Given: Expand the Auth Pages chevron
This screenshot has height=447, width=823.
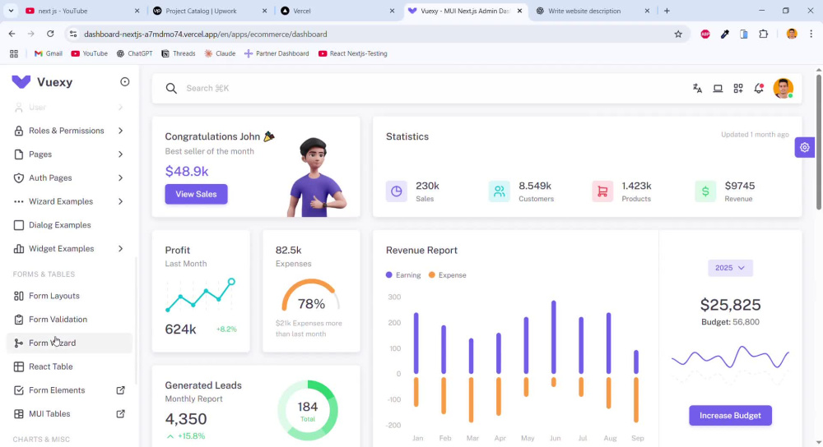Looking at the screenshot, I should tap(120, 177).
